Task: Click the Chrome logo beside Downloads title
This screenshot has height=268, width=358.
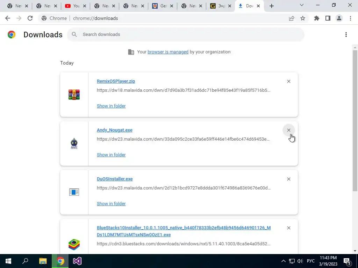Action: coord(12,35)
